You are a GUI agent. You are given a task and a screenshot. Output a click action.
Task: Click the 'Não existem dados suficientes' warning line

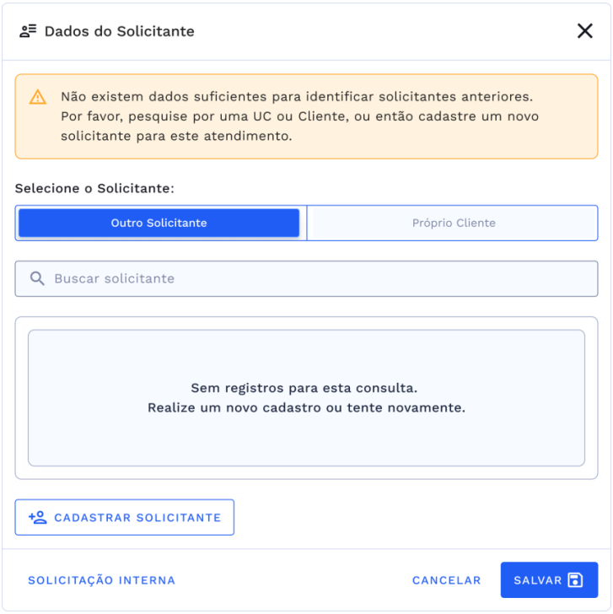click(296, 97)
